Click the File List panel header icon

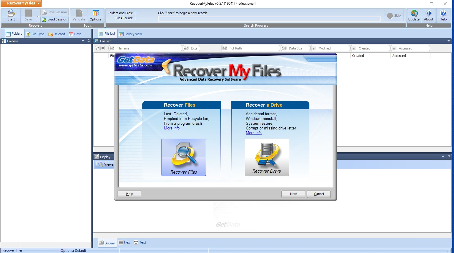pos(97,41)
